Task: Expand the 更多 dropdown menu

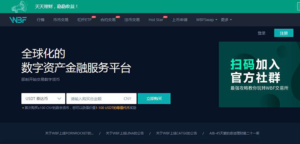Action: point(226,20)
